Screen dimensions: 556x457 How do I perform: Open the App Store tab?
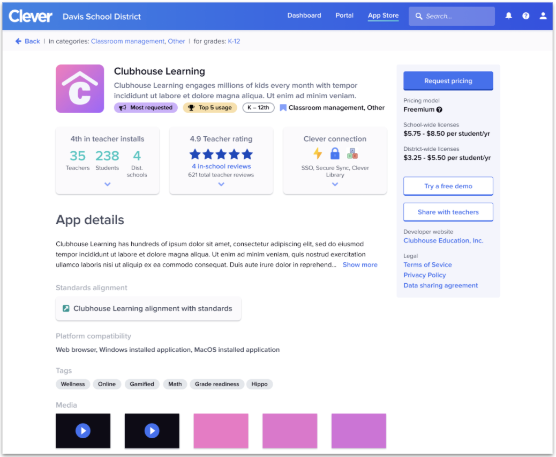pos(383,16)
